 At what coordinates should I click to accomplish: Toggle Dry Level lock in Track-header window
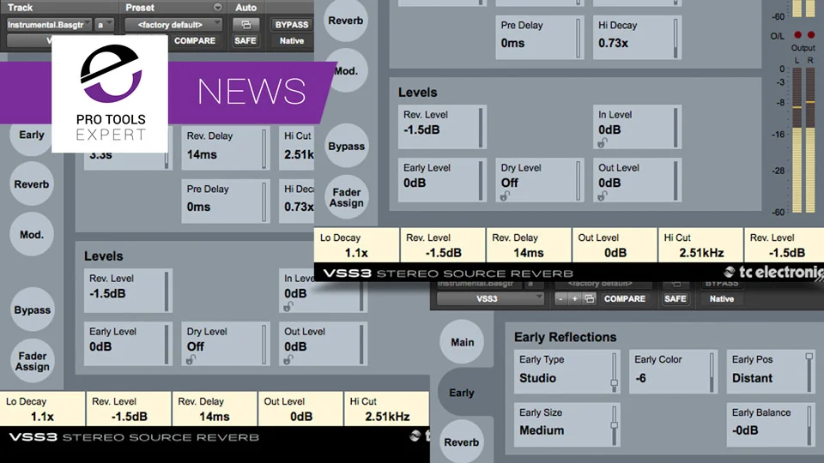click(x=191, y=359)
